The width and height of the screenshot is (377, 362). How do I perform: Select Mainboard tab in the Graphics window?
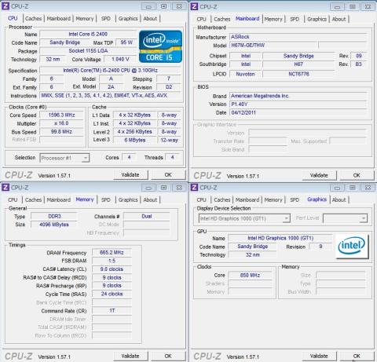247,199
